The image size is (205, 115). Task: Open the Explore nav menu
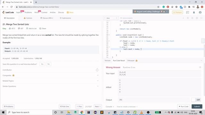tap(19, 12)
